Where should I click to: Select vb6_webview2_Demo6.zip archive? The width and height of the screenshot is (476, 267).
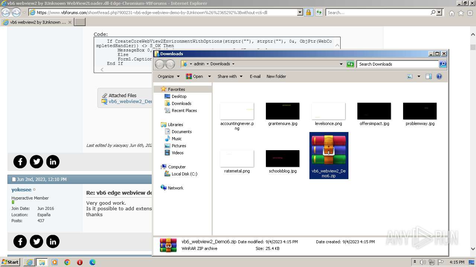tap(329, 155)
